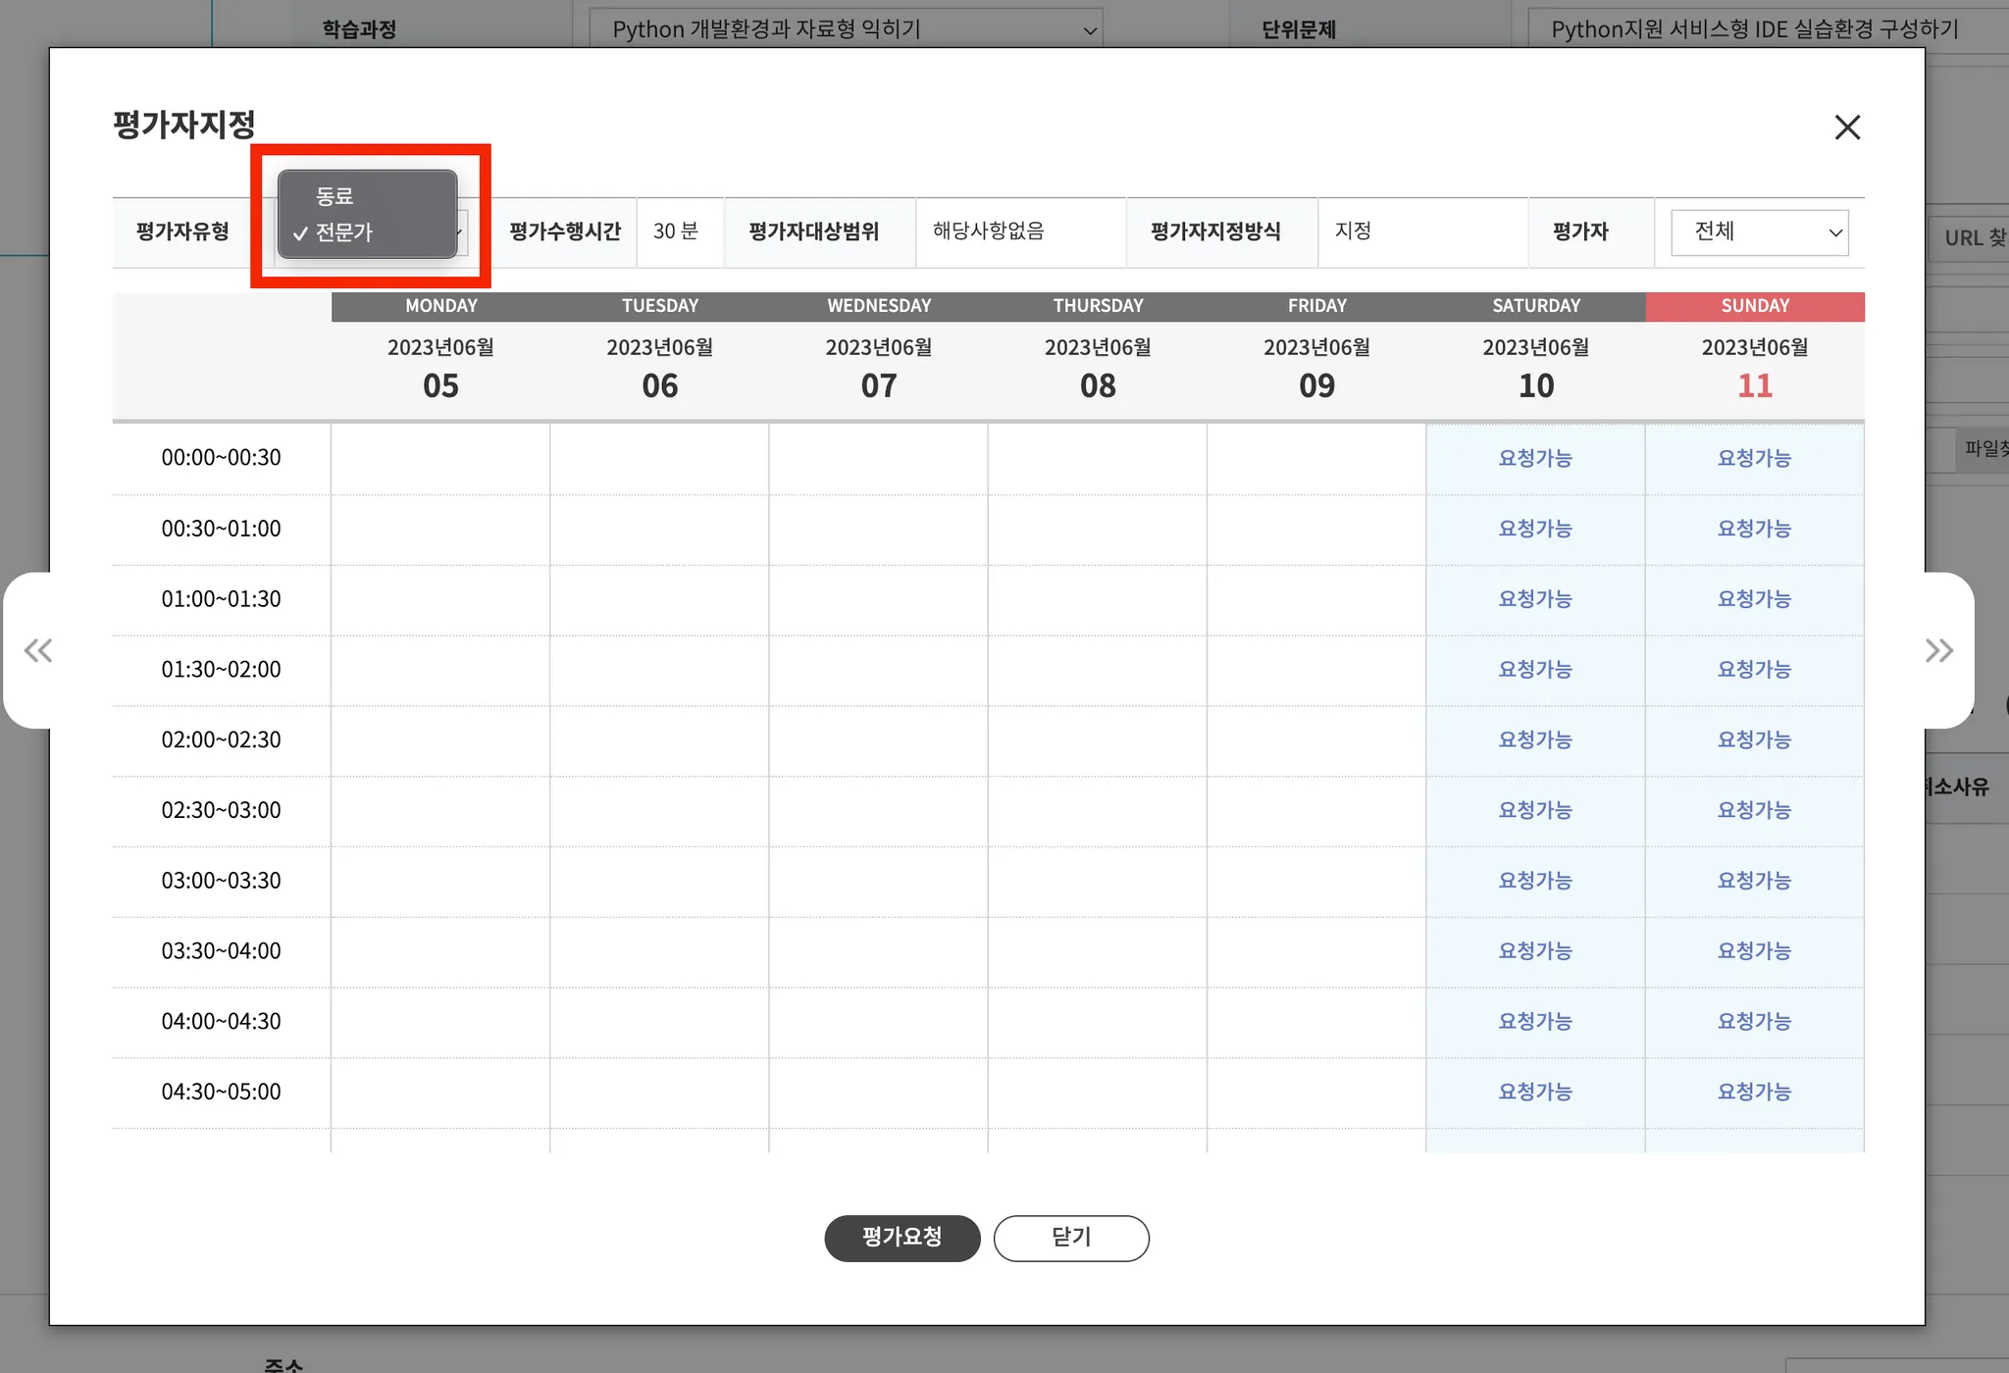This screenshot has height=1373, width=2009.
Task: Select Saturday 00:00~00:30 요청가능 slot
Action: point(1535,458)
